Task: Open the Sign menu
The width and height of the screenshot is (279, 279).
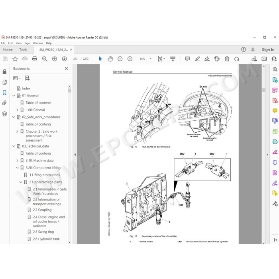Action: click(x=27, y=43)
